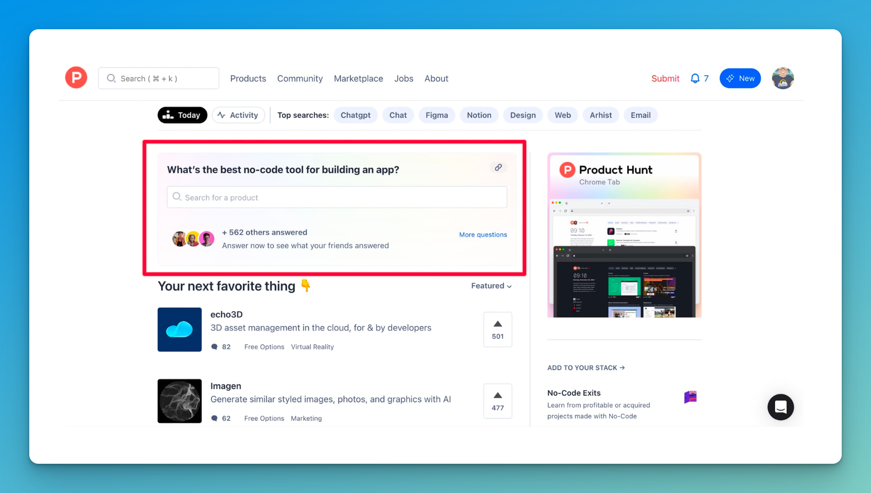Click the Virtual Reality tag
Viewport: 871px width, 493px height.
(312, 347)
